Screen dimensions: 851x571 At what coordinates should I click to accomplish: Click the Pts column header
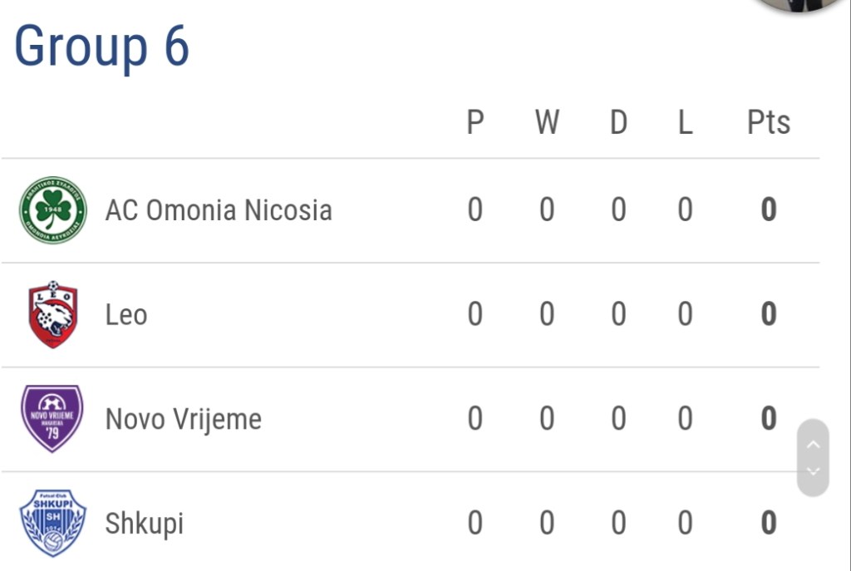769,122
